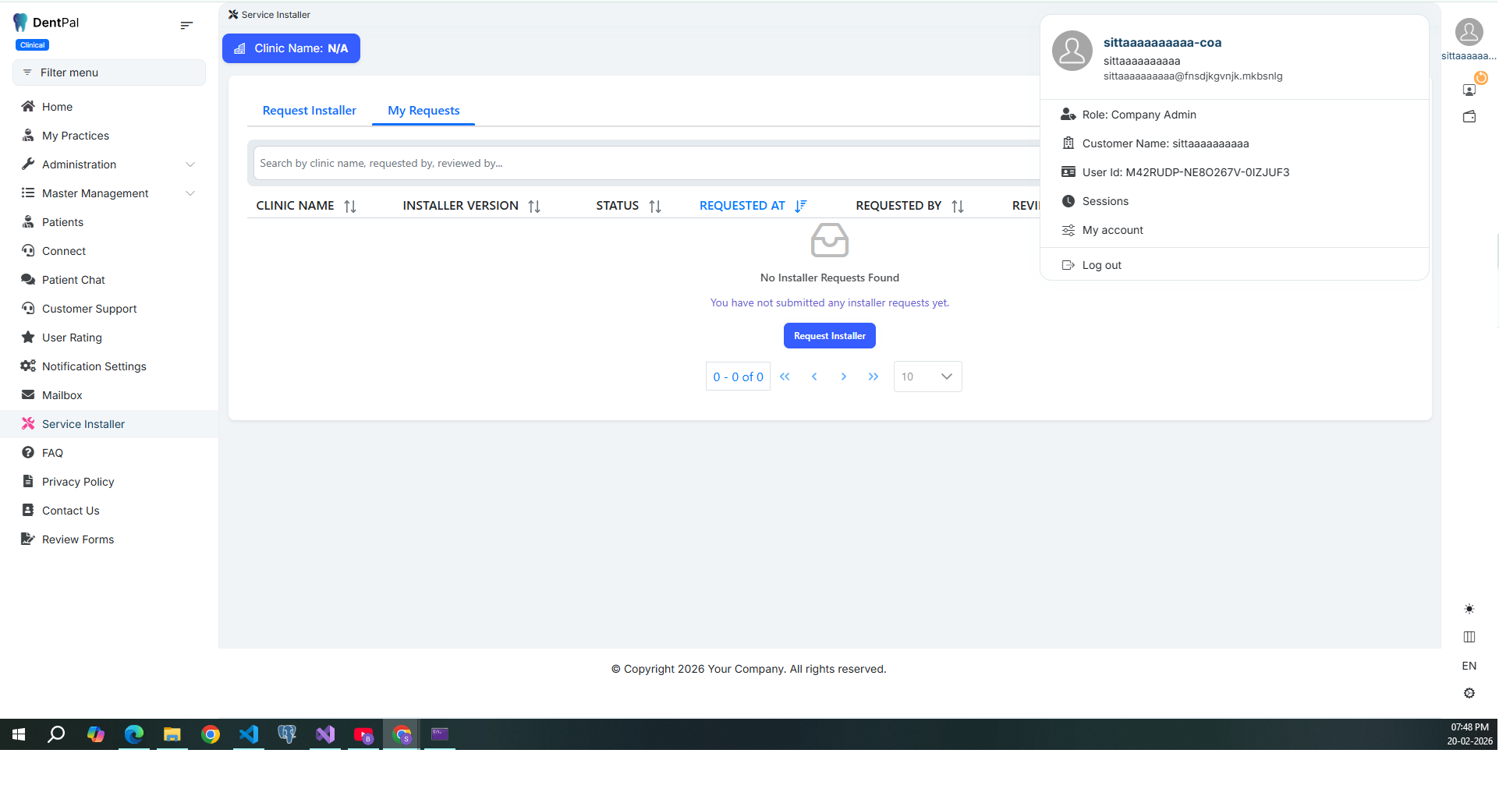The height and width of the screenshot is (785, 1499).
Task: Switch to the Request Installer tab
Action: point(309,111)
